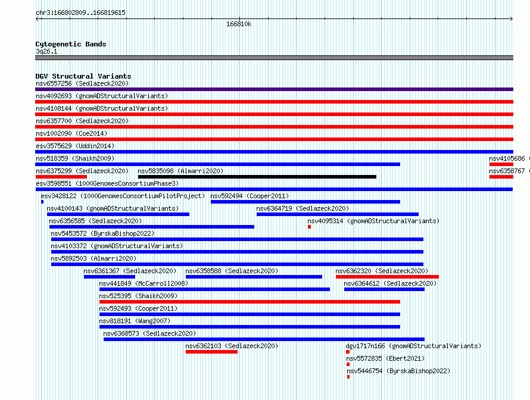Open nsv6362320 (Sedlazeck2020) variant label
This screenshot has width=530, height=400.
[x=382, y=271]
